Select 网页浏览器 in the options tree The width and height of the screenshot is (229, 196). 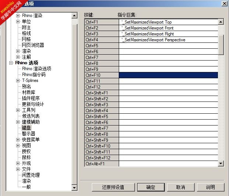33,45
